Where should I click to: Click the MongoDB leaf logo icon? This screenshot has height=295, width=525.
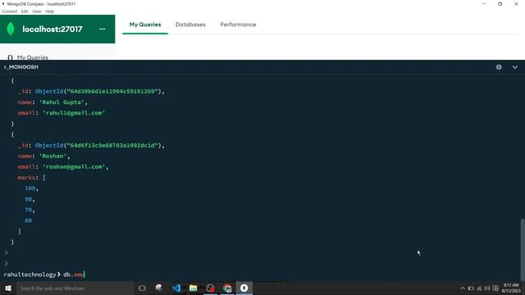click(x=11, y=29)
